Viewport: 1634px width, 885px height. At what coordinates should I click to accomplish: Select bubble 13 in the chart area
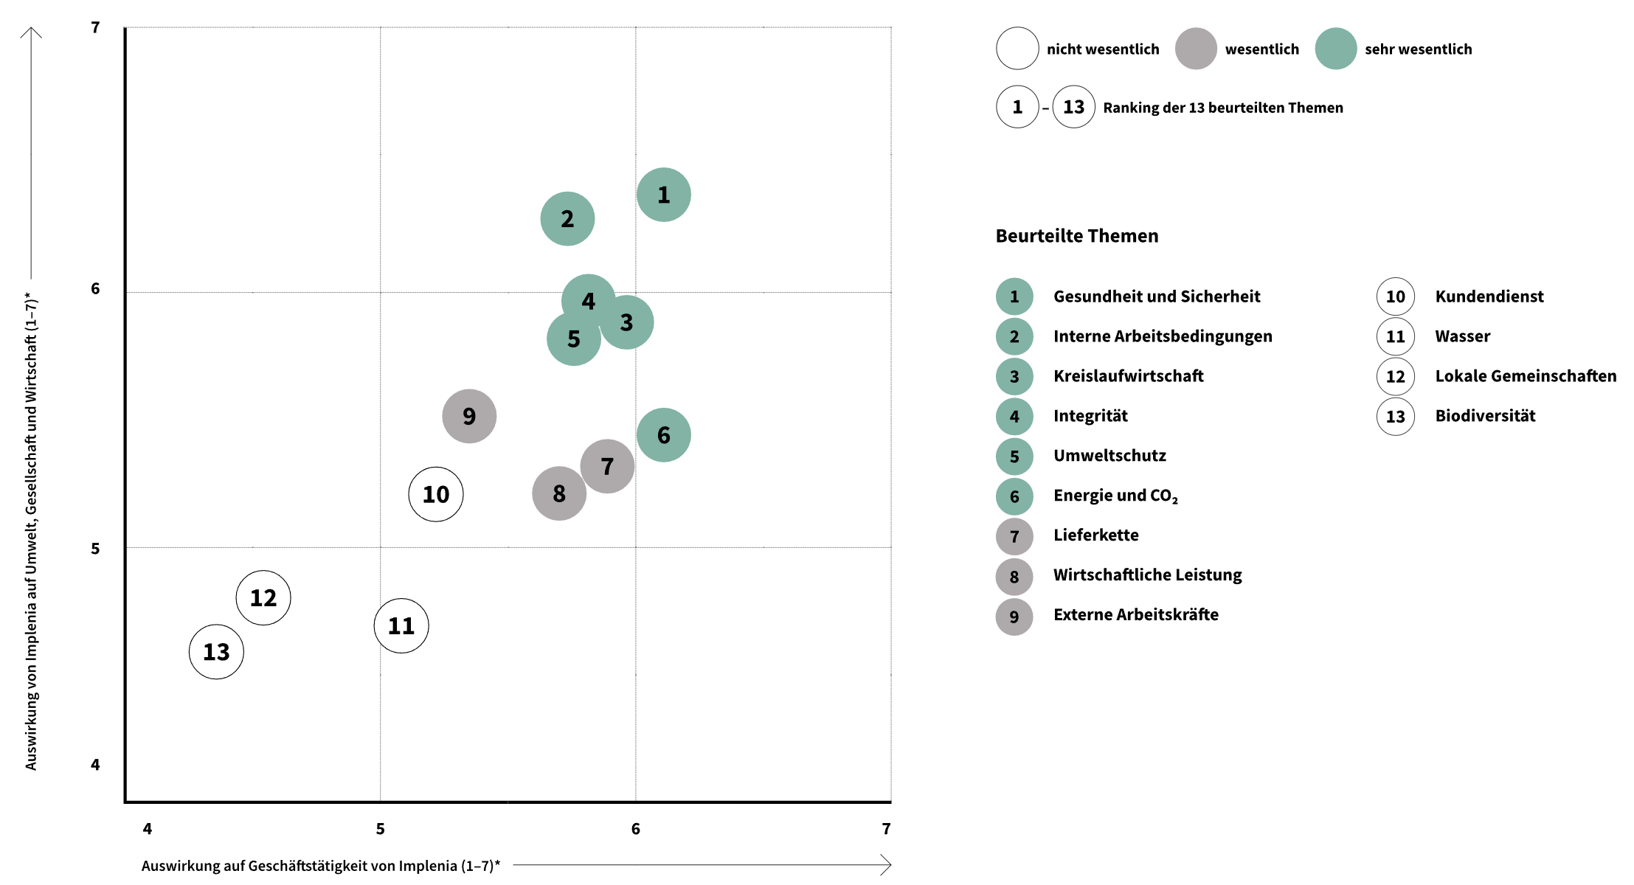[x=216, y=652]
